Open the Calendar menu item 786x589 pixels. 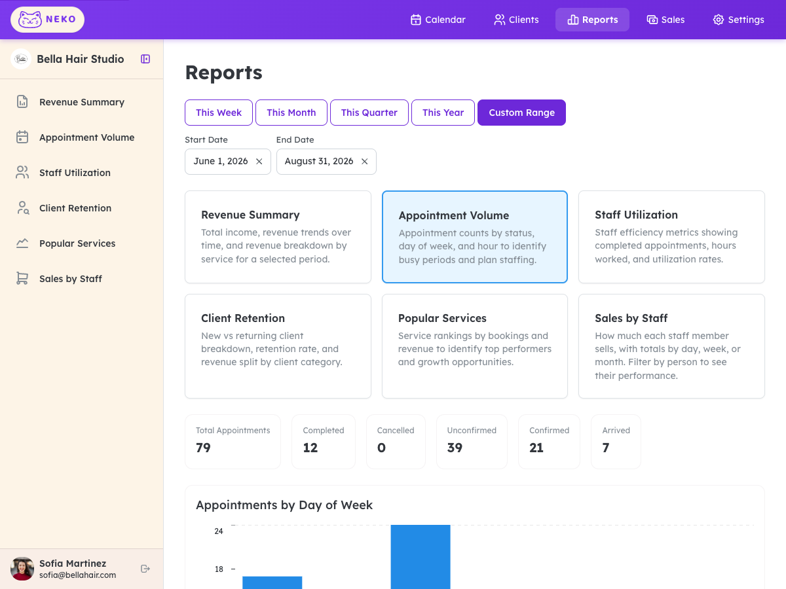tap(438, 20)
